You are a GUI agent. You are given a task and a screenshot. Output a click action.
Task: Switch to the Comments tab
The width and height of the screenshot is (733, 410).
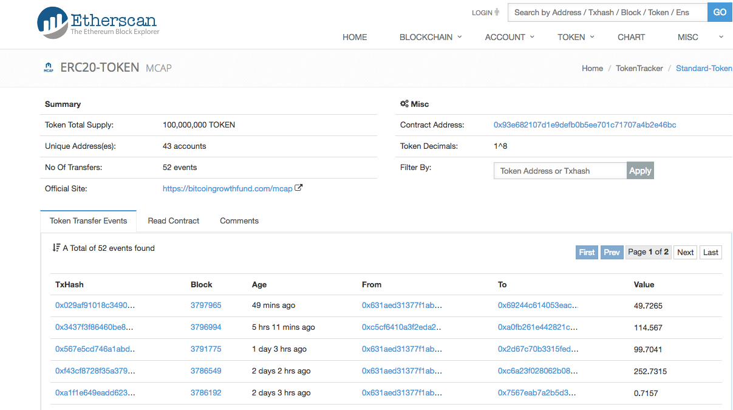pos(239,220)
